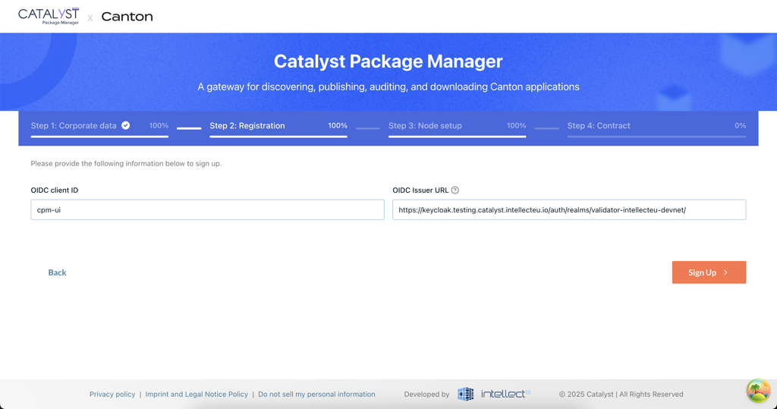This screenshot has height=409, width=777.
Task: Select Step 2: Registration tab
Action: click(x=247, y=126)
